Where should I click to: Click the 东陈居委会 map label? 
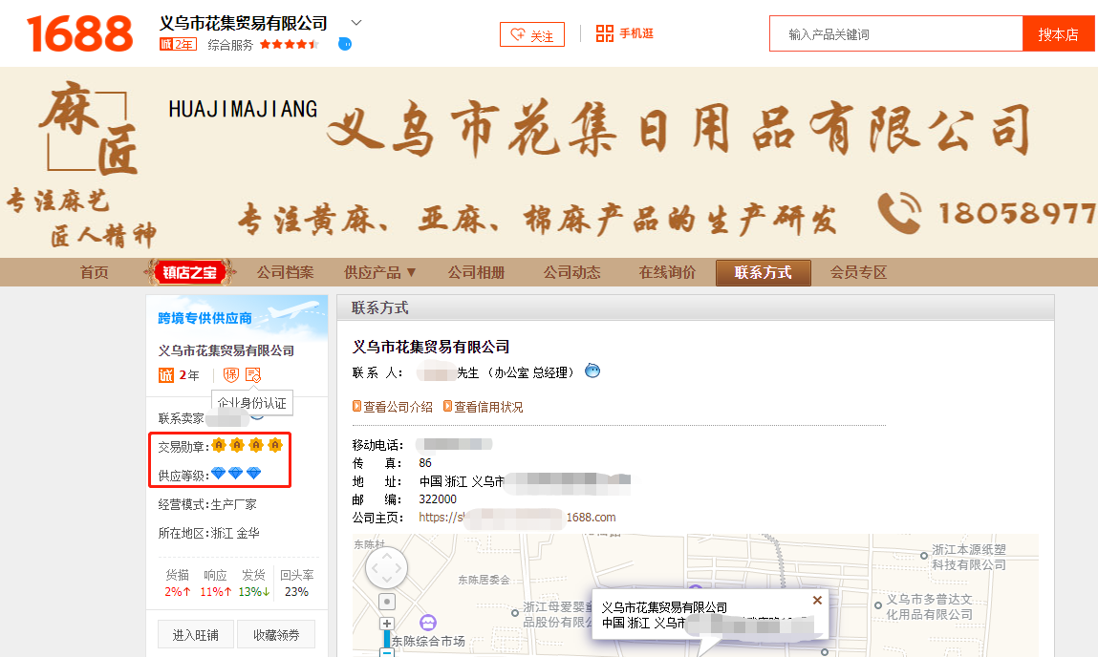click(x=484, y=580)
